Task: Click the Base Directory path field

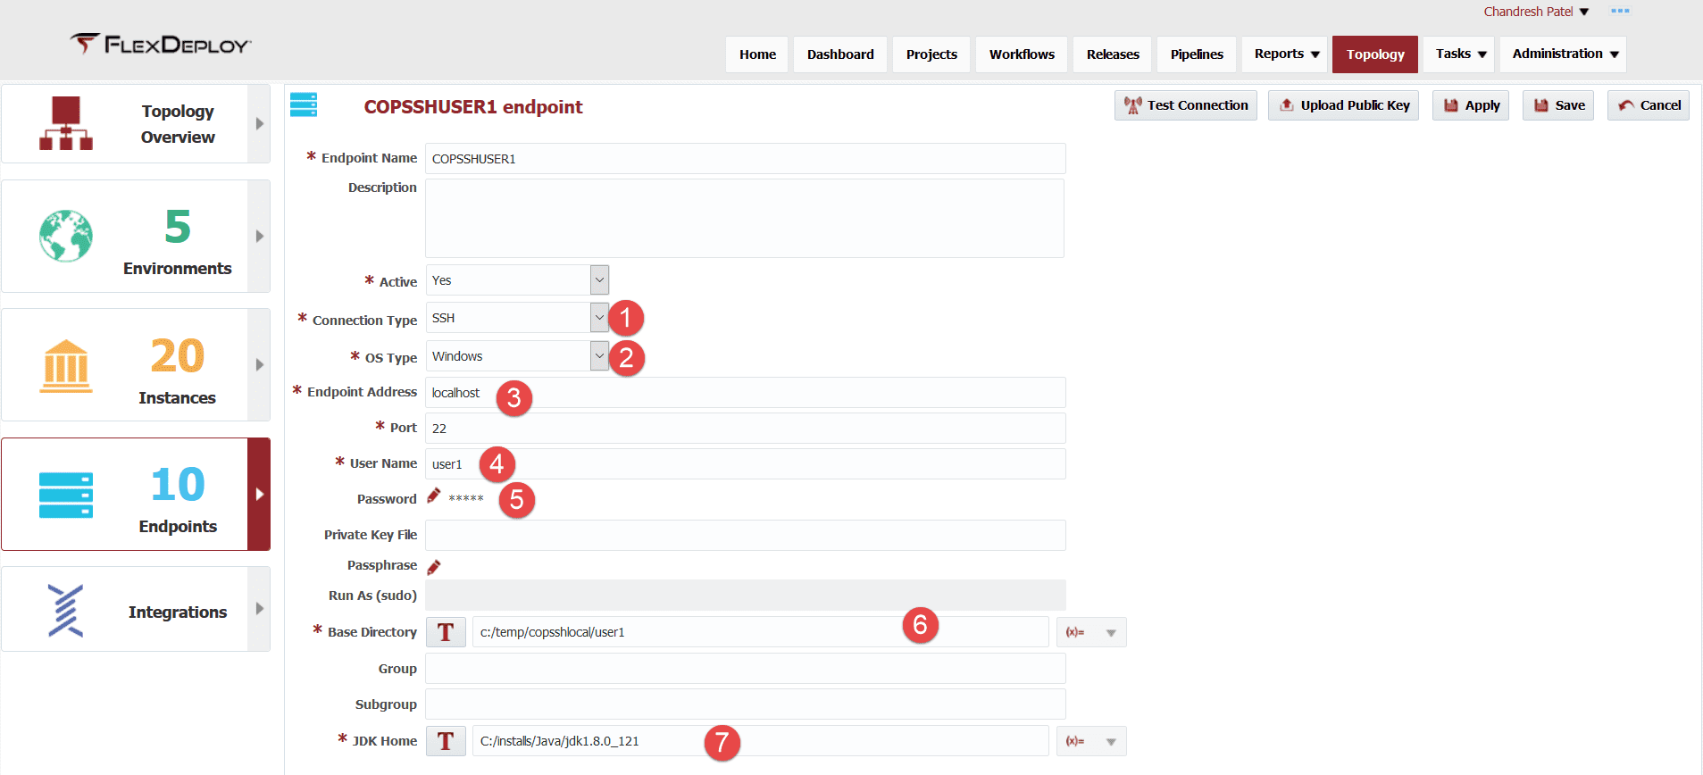Action: pyautogui.click(x=761, y=632)
